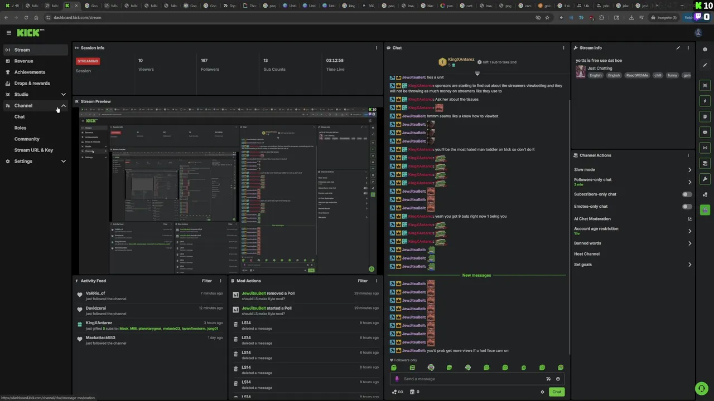Open the Chat panel options menu

click(x=563, y=48)
